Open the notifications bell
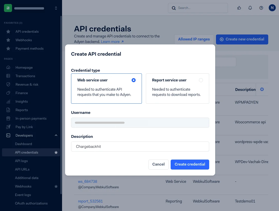 tap(250, 8)
